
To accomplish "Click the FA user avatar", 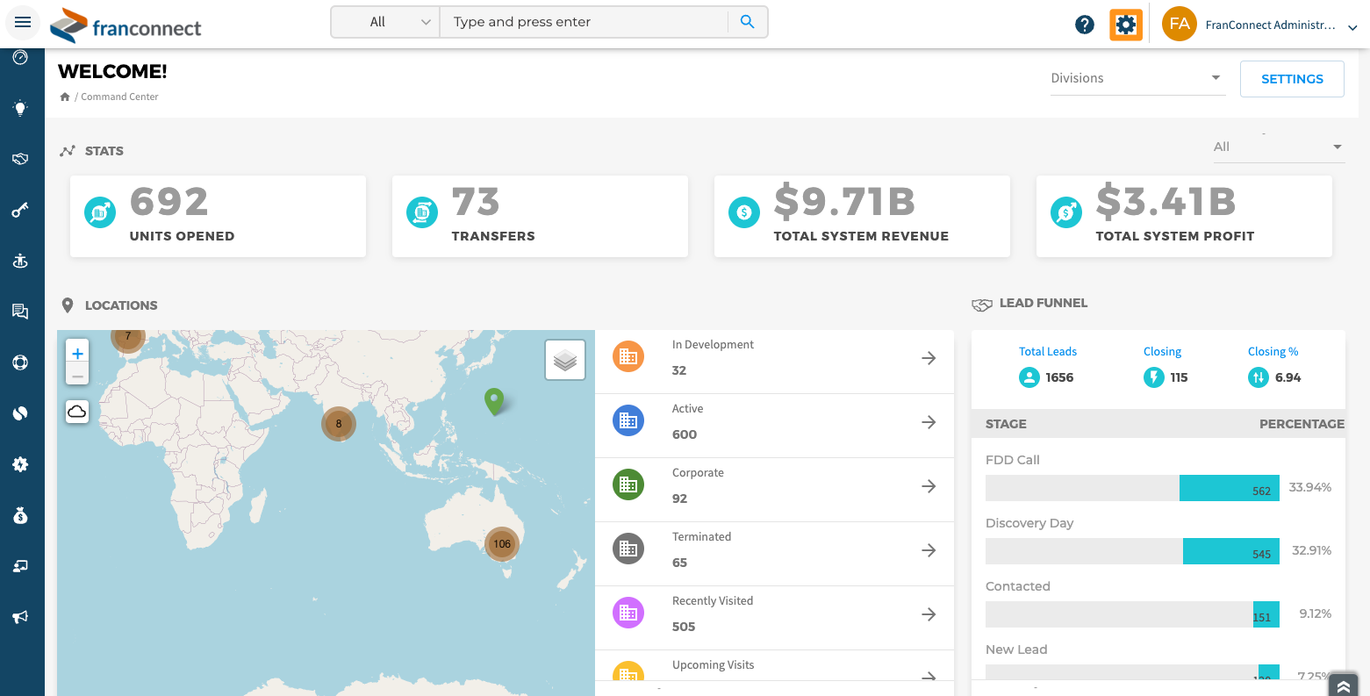I will coord(1180,24).
